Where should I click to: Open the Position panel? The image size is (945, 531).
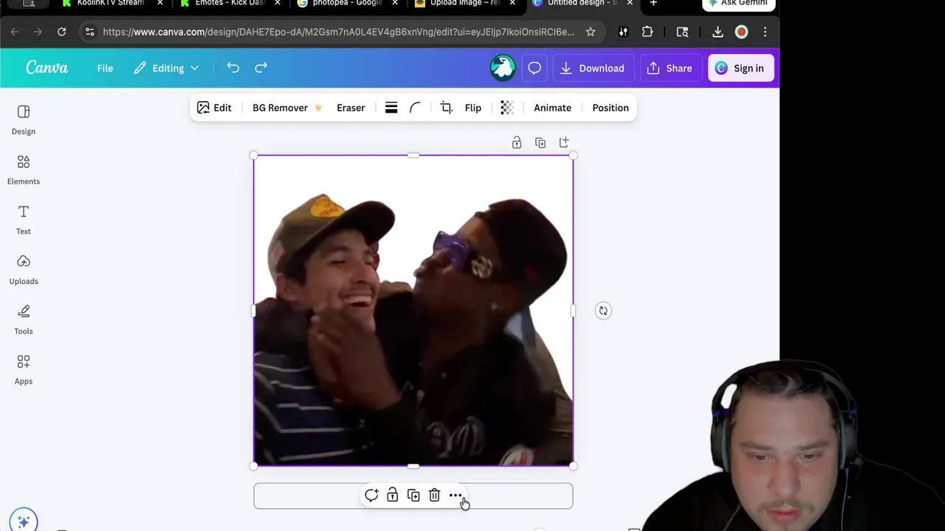point(611,108)
